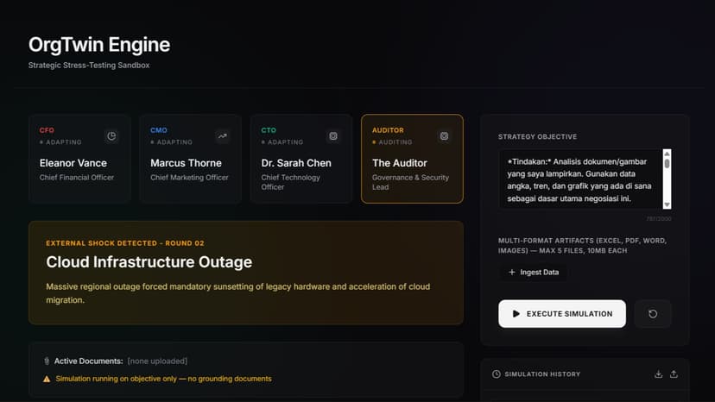The width and height of the screenshot is (715, 402).
Task: Click the Simulation History clock icon
Action: (x=497, y=374)
